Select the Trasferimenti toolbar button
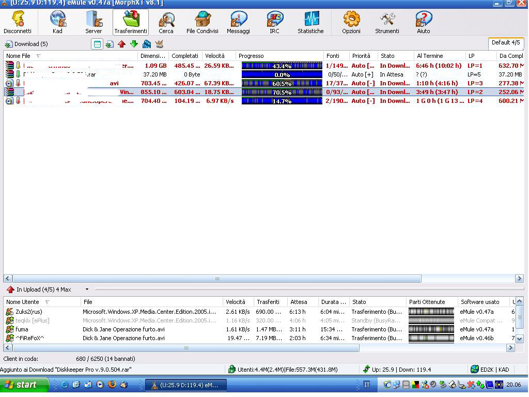 [x=131, y=22]
